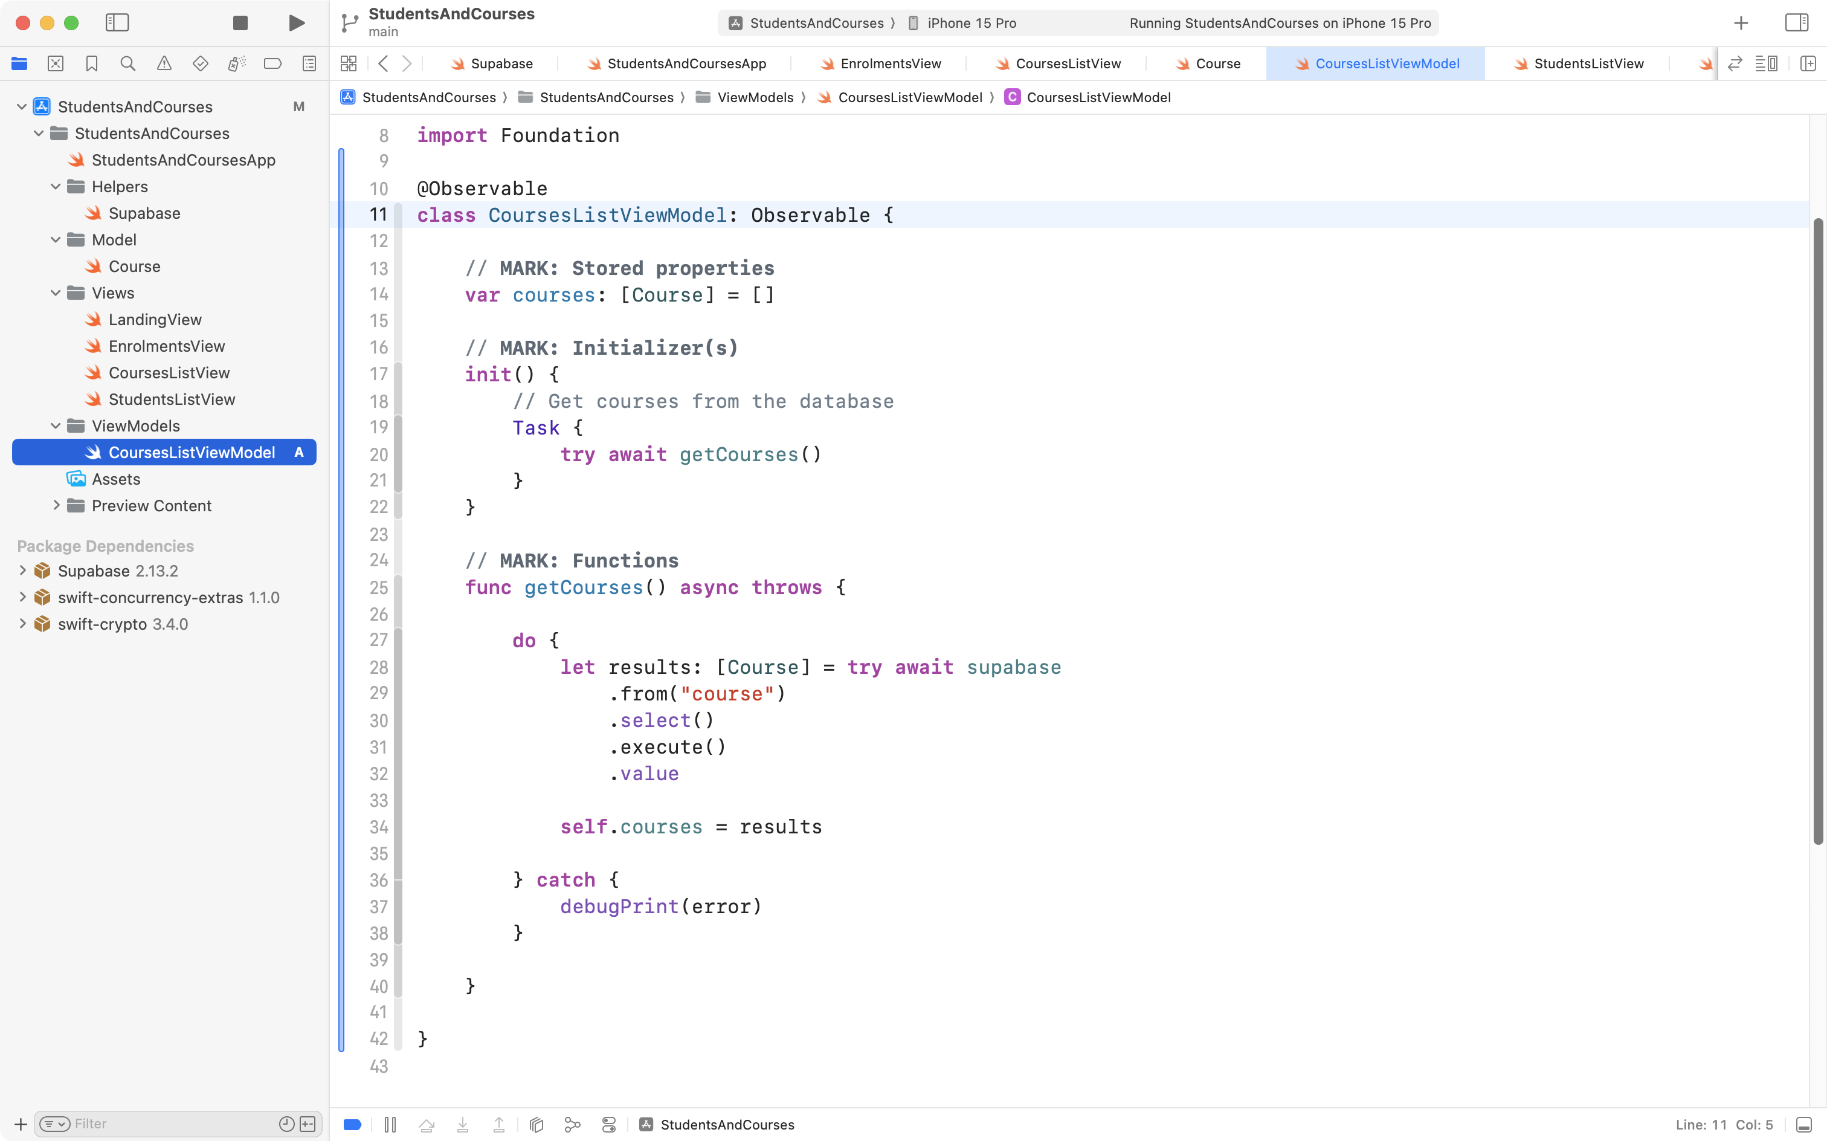Stop the running app
1827x1141 pixels.
pyautogui.click(x=240, y=22)
